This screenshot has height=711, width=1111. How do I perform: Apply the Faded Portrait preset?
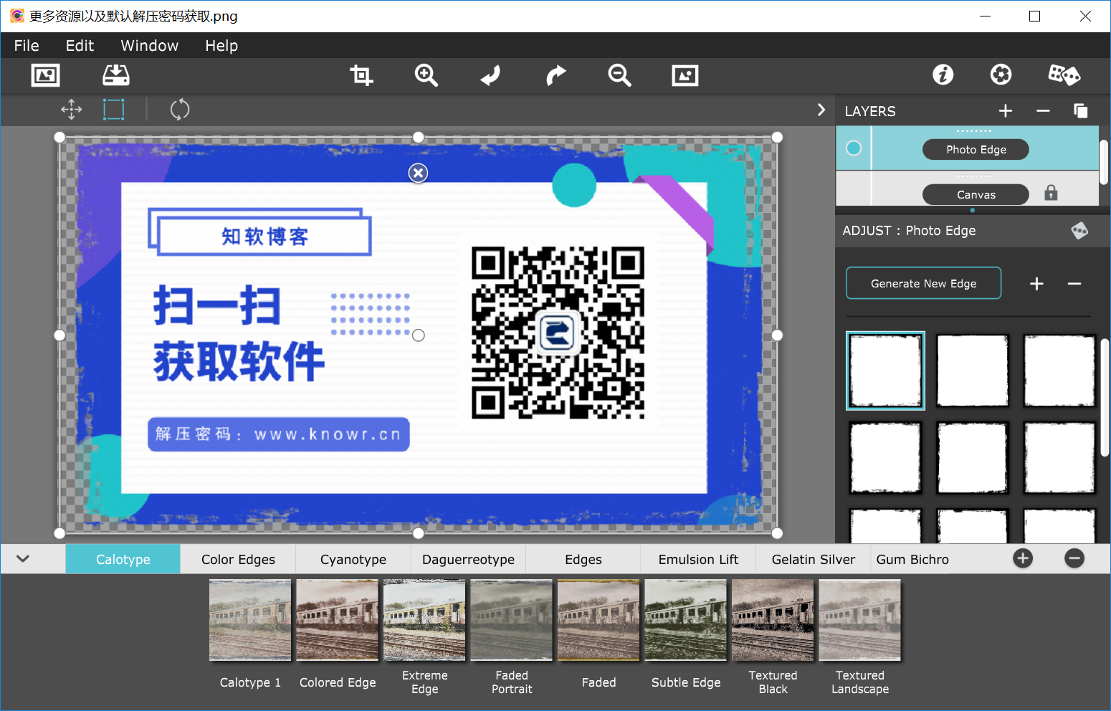(512, 621)
